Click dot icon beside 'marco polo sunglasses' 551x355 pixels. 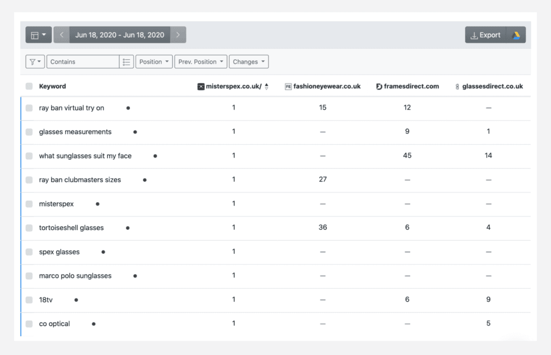135,276
